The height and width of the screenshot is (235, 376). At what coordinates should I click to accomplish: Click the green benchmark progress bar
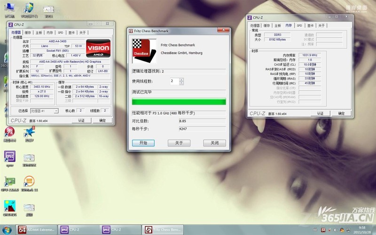click(179, 102)
